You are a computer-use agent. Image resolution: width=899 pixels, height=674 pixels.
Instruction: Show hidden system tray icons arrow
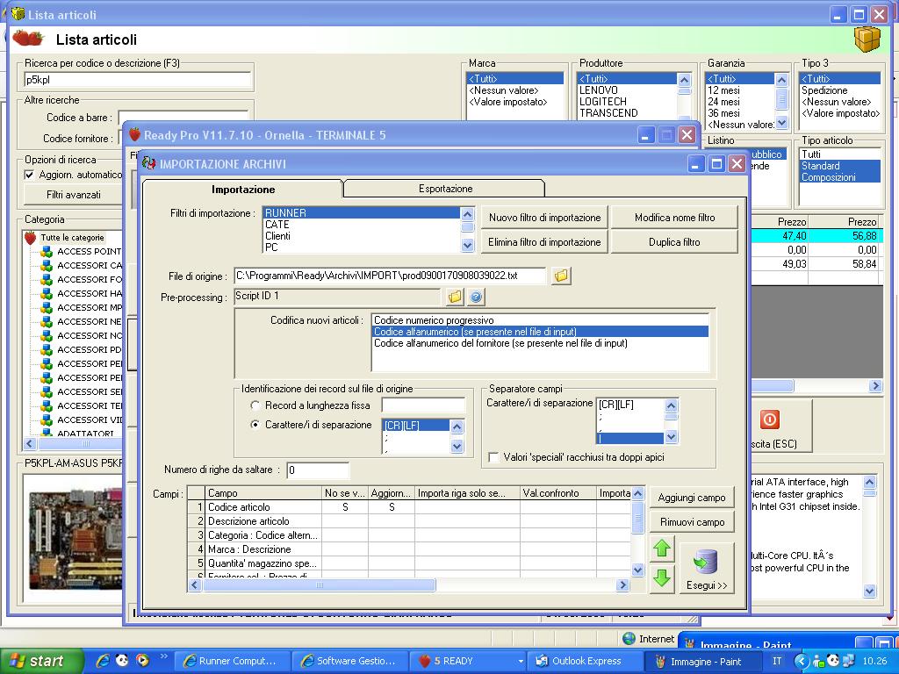[x=802, y=661]
